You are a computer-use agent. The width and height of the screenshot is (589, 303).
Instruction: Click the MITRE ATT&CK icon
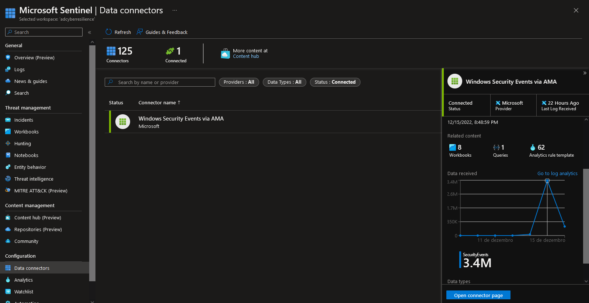tap(8, 191)
